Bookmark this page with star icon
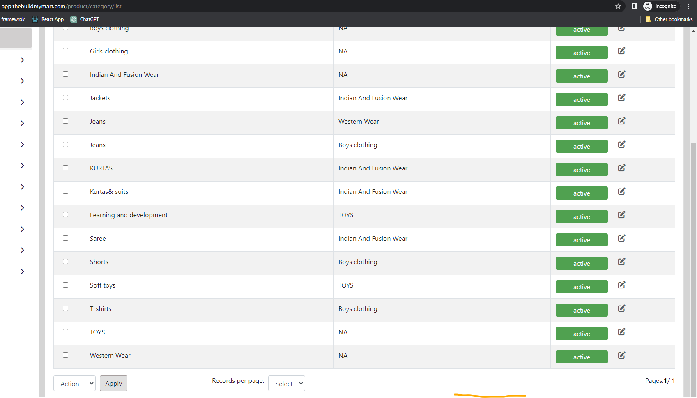The image size is (697, 398). (x=618, y=6)
